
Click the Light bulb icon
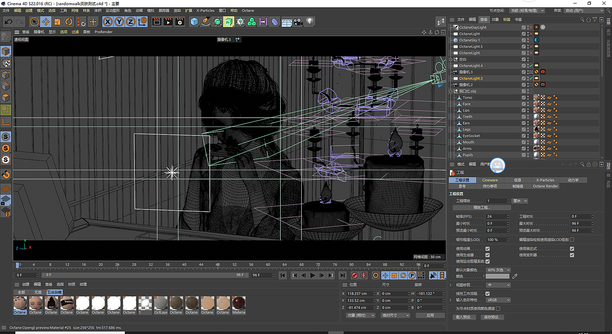310,22
